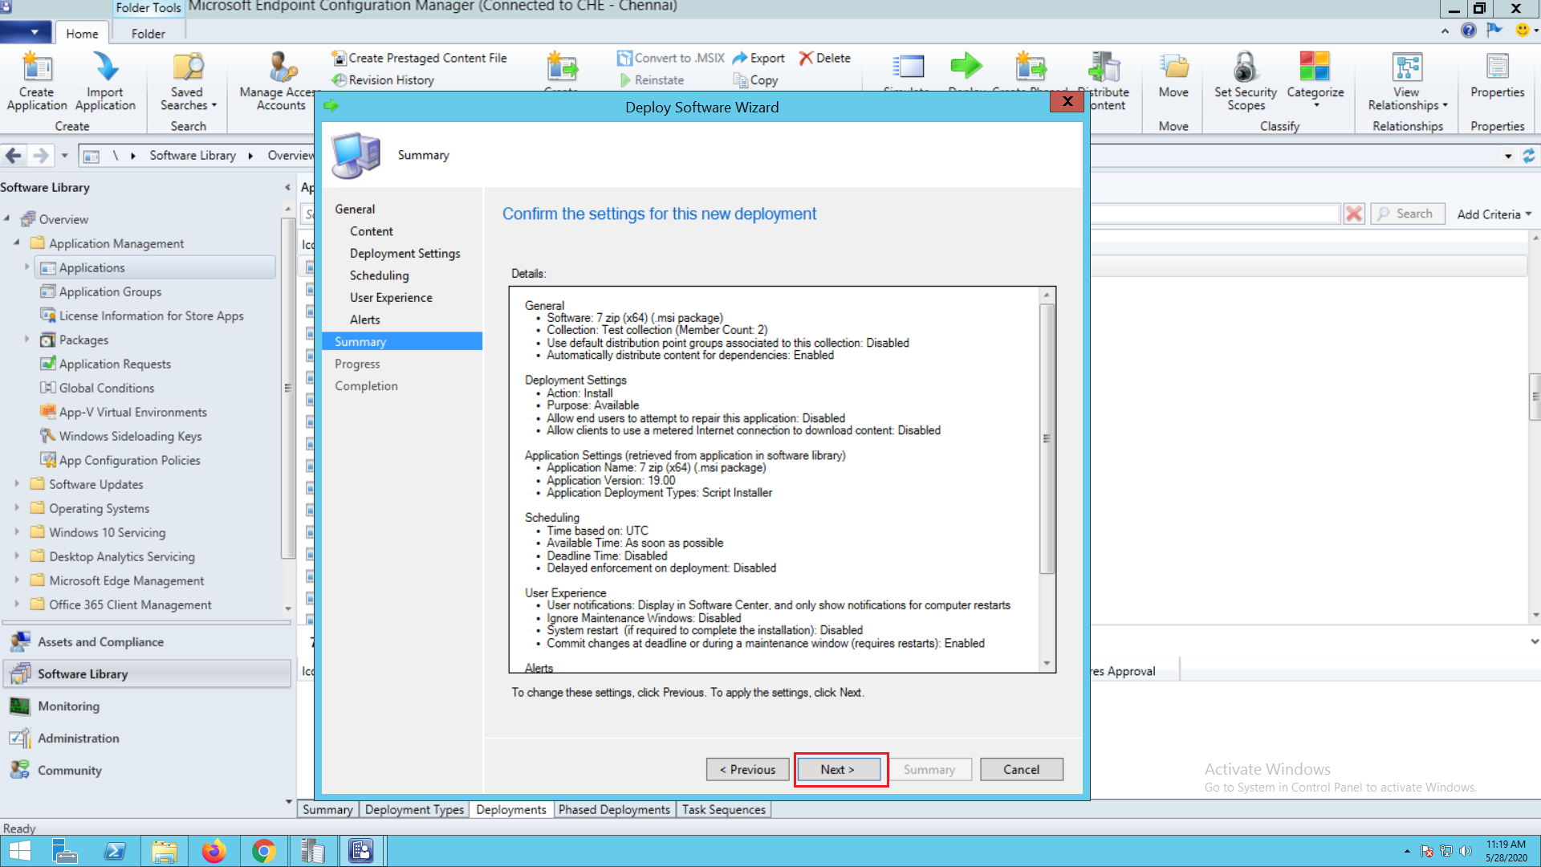Select the Deployment Types tab
This screenshot has height=867, width=1541.
coord(414,809)
